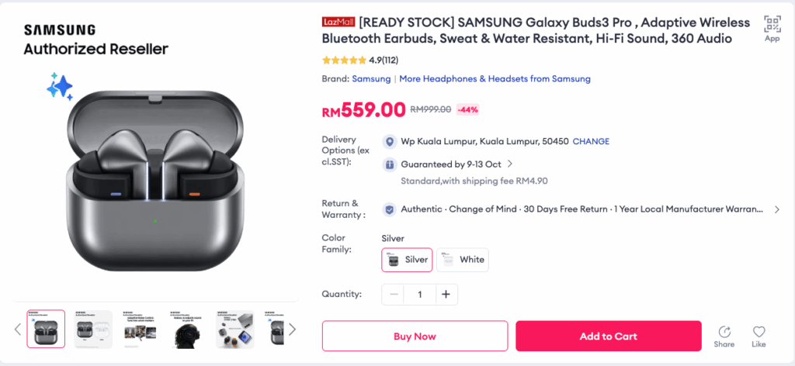Select the Silver color option
Viewport: 795px width, 366px height.
point(407,260)
